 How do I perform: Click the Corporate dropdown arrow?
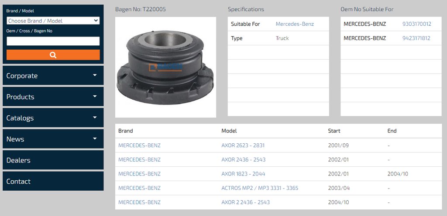[95, 75]
